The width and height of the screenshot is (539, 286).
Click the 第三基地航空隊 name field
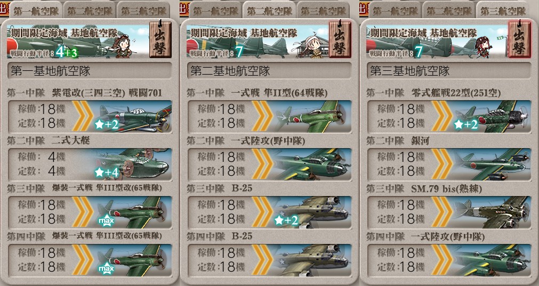pyautogui.click(x=449, y=71)
